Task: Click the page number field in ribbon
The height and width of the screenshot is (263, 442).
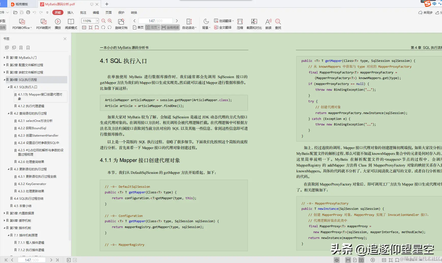Action: coord(156,21)
